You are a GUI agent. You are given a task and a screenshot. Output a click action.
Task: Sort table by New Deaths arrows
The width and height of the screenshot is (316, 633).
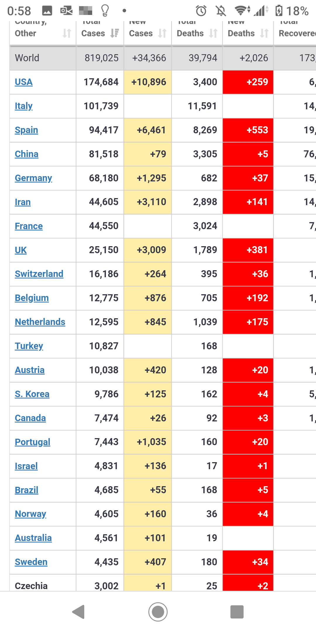[264, 33]
